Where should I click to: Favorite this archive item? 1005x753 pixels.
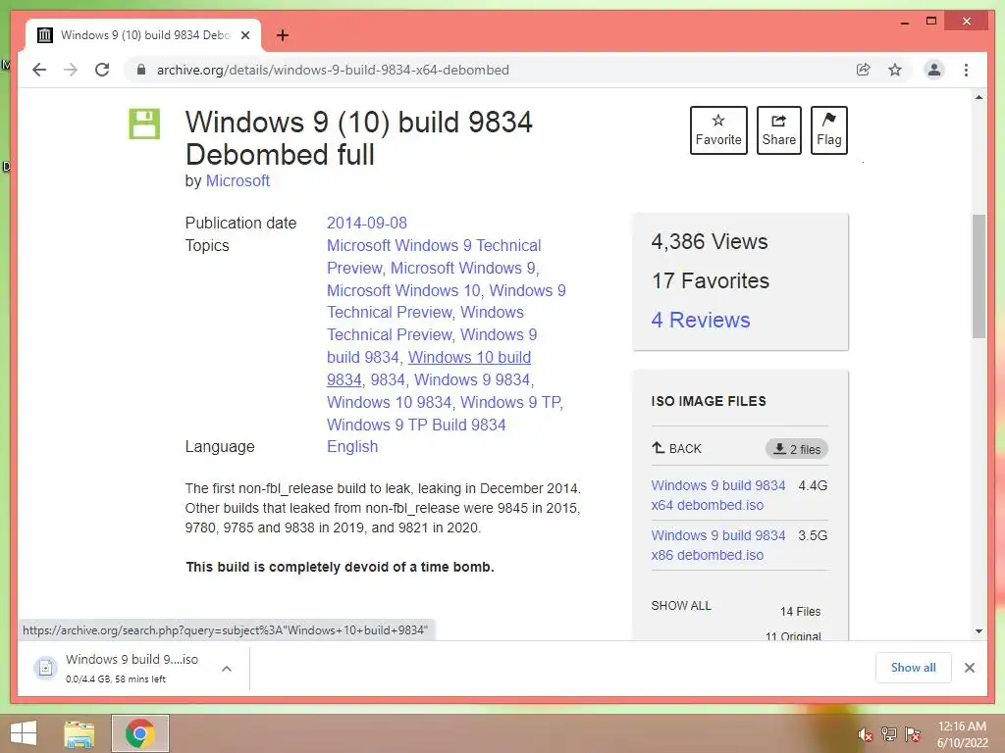[718, 130]
